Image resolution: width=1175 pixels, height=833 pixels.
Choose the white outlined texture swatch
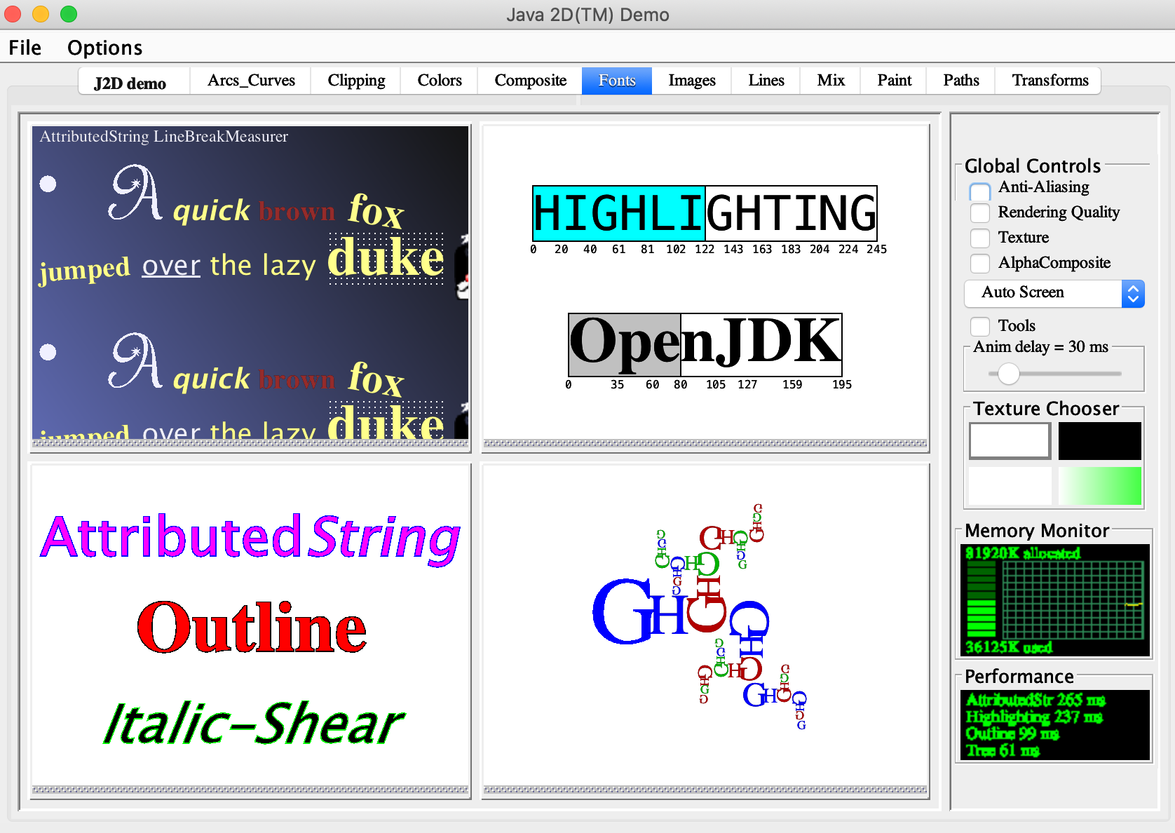coord(1010,441)
